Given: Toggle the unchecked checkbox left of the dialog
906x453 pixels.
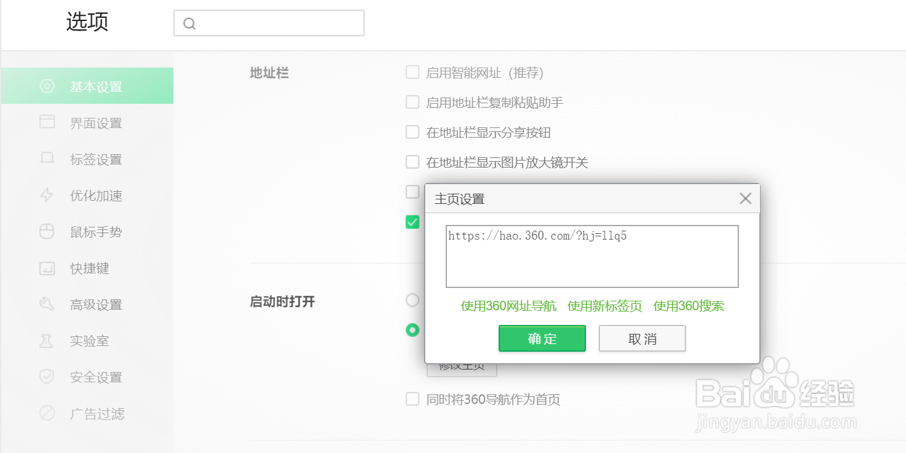Looking at the screenshot, I should click(x=413, y=191).
